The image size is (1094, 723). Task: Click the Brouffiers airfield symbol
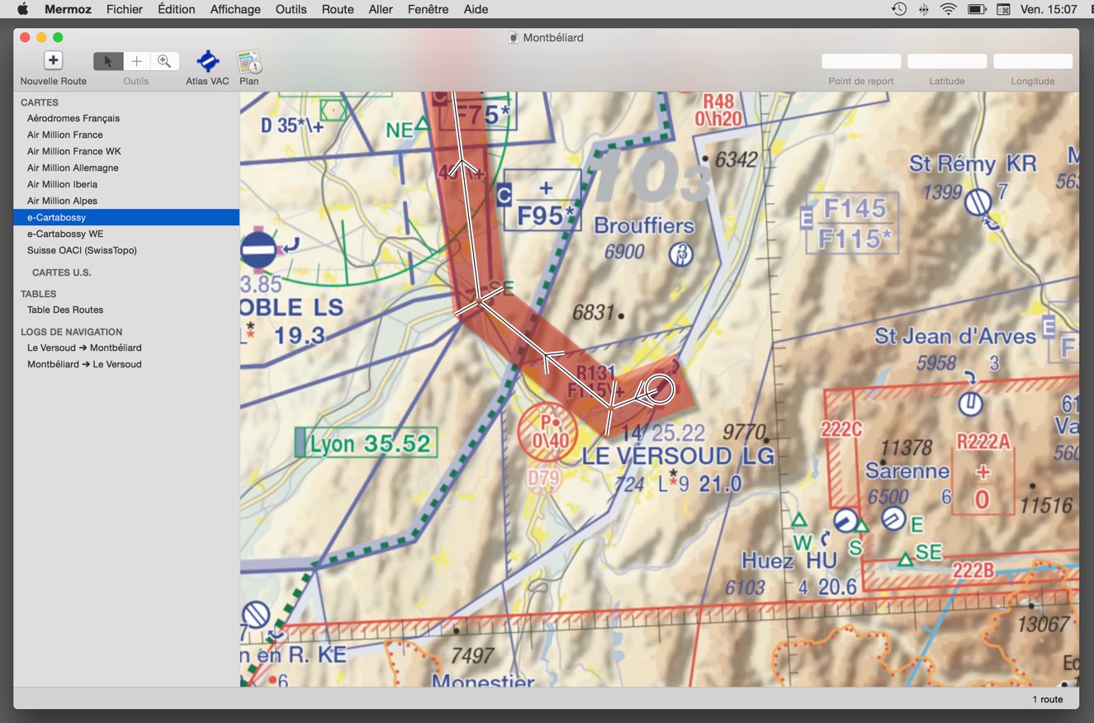(681, 254)
